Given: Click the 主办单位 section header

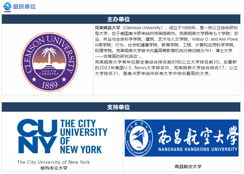Looking at the screenshot, I should tap(121, 19).
